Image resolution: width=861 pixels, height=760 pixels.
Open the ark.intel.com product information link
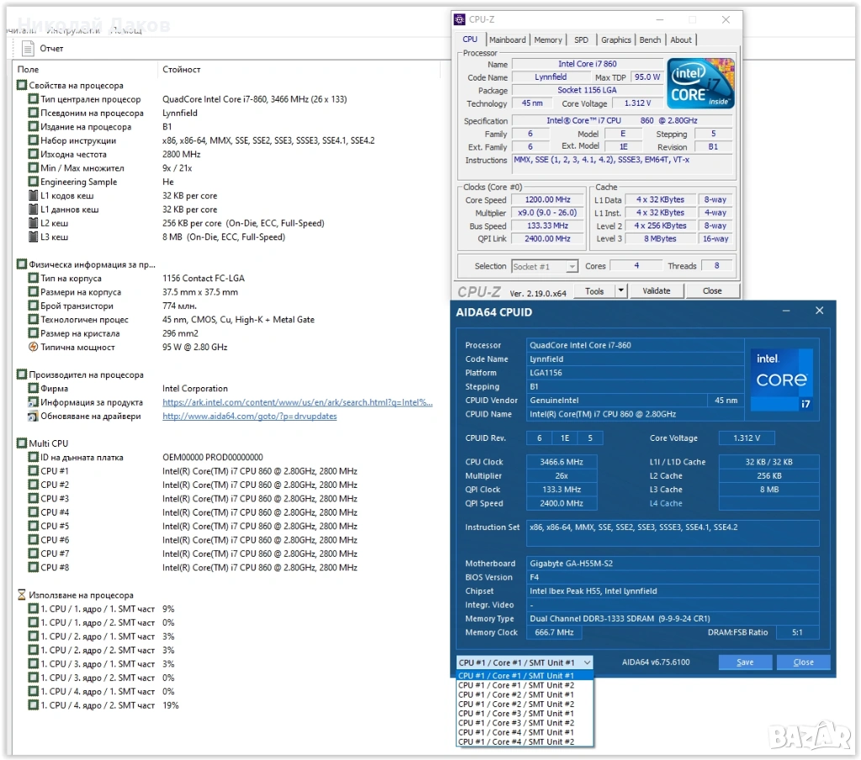pyautogui.click(x=297, y=402)
